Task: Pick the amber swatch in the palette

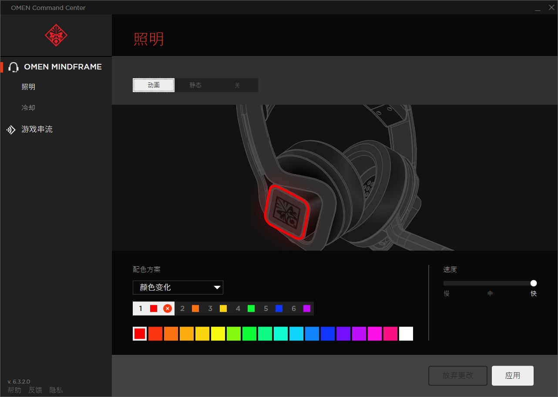Action: point(187,334)
